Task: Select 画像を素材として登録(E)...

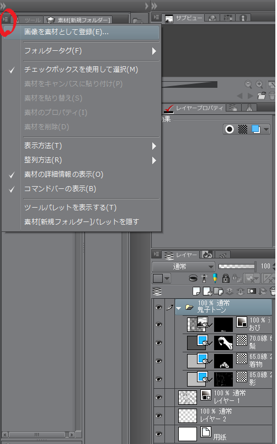Action: tap(82, 32)
